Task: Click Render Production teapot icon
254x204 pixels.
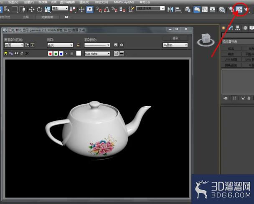Action: click(x=246, y=9)
